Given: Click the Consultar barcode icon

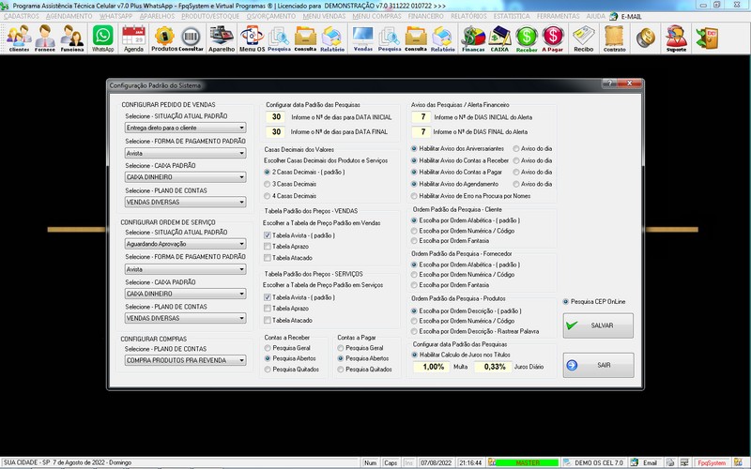Looking at the screenshot, I should [192, 38].
